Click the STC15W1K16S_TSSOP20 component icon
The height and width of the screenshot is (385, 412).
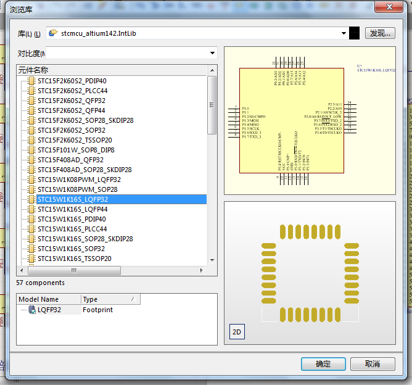pyautogui.click(x=31, y=259)
